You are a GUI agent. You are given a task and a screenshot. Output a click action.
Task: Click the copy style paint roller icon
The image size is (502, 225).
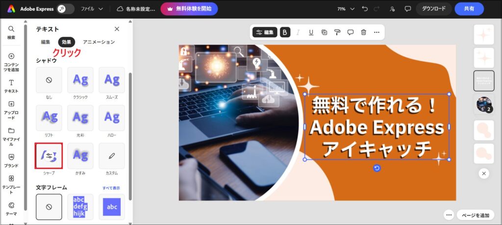337,32
